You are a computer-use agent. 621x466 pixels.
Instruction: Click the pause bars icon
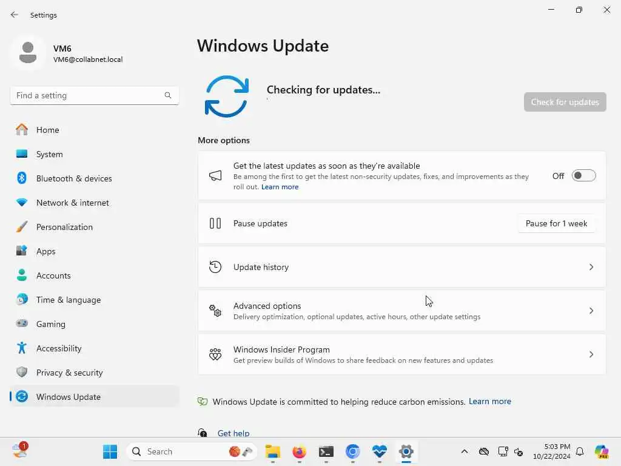point(215,223)
